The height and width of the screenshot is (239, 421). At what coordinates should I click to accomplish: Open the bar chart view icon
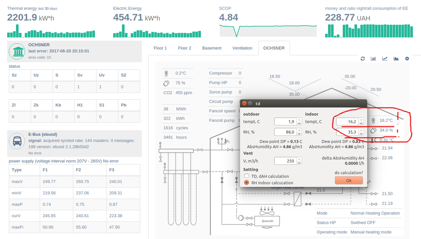[373, 59]
